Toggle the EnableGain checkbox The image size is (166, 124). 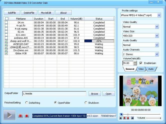pos(141,63)
